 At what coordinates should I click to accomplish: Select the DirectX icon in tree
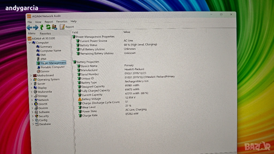(x=36, y=104)
